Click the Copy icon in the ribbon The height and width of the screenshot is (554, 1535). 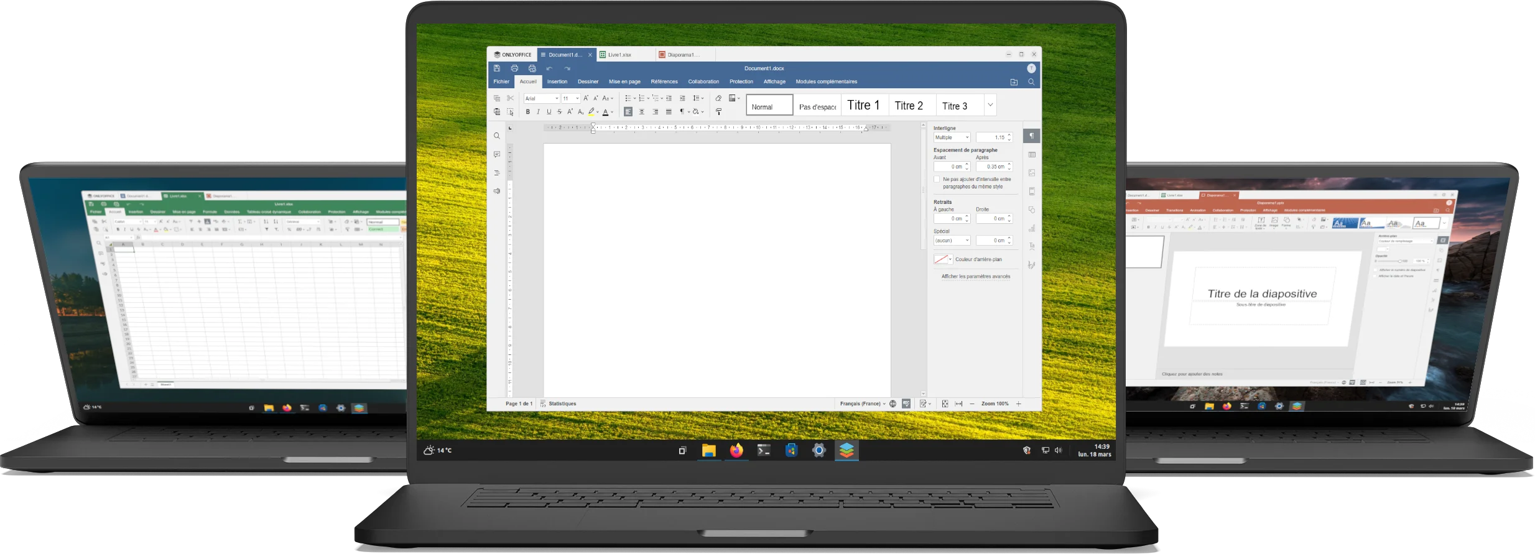coord(496,98)
